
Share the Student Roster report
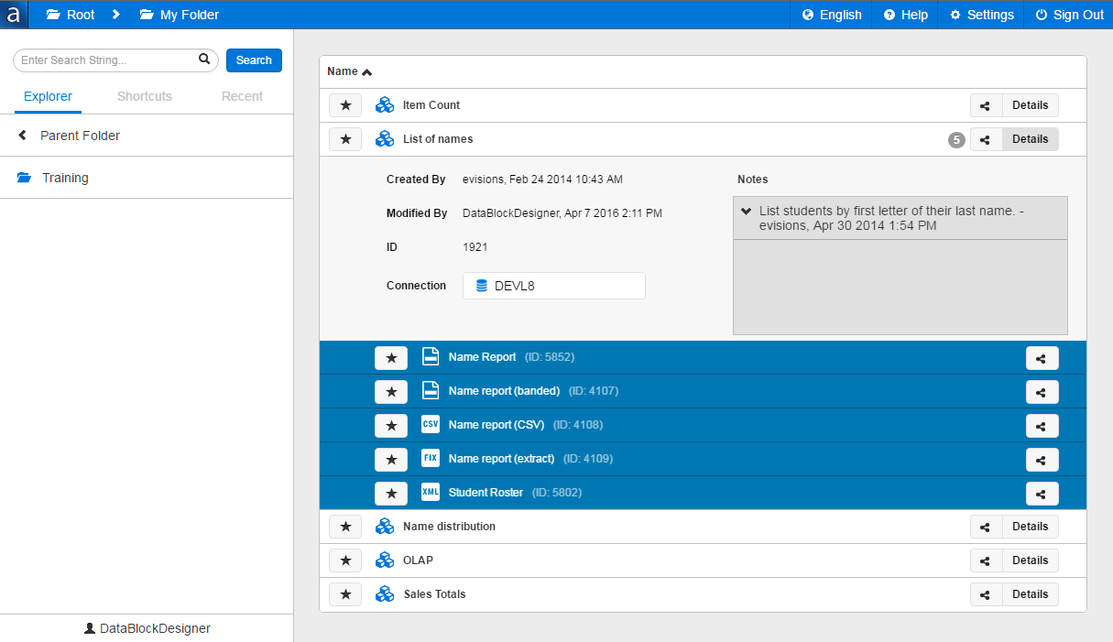pos(1042,494)
